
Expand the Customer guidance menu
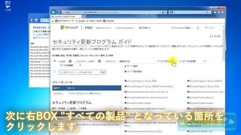(x=125, y=28)
